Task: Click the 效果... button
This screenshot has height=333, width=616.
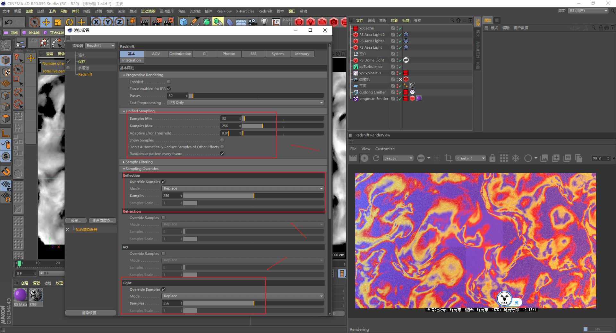Action: 76,220
